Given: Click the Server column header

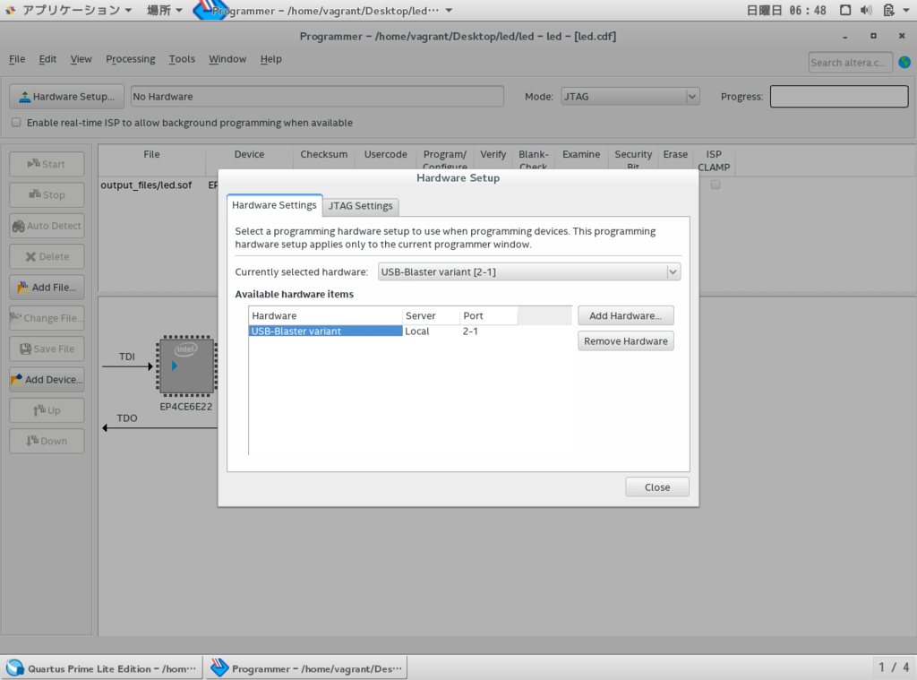Looking at the screenshot, I should pyautogui.click(x=431, y=315).
